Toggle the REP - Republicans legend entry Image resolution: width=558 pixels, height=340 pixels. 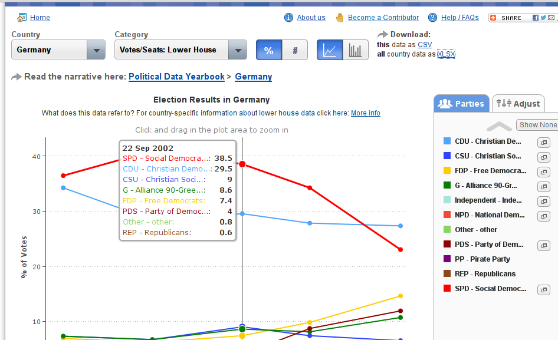click(x=480, y=274)
